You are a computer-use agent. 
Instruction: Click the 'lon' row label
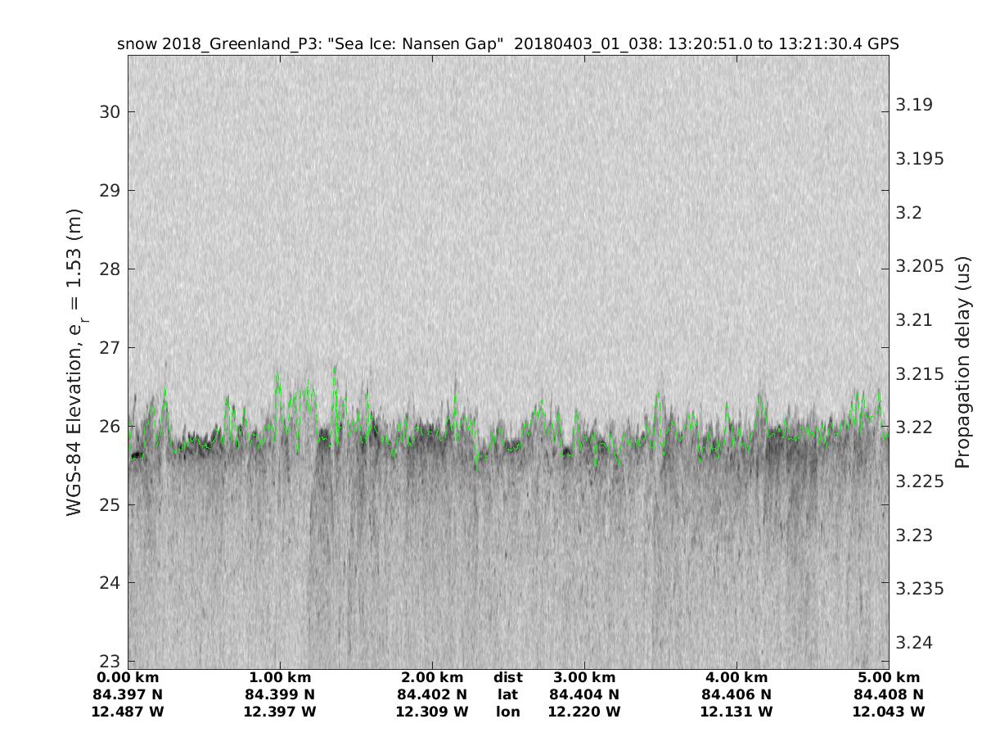pyautogui.click(x=508, y=712)
